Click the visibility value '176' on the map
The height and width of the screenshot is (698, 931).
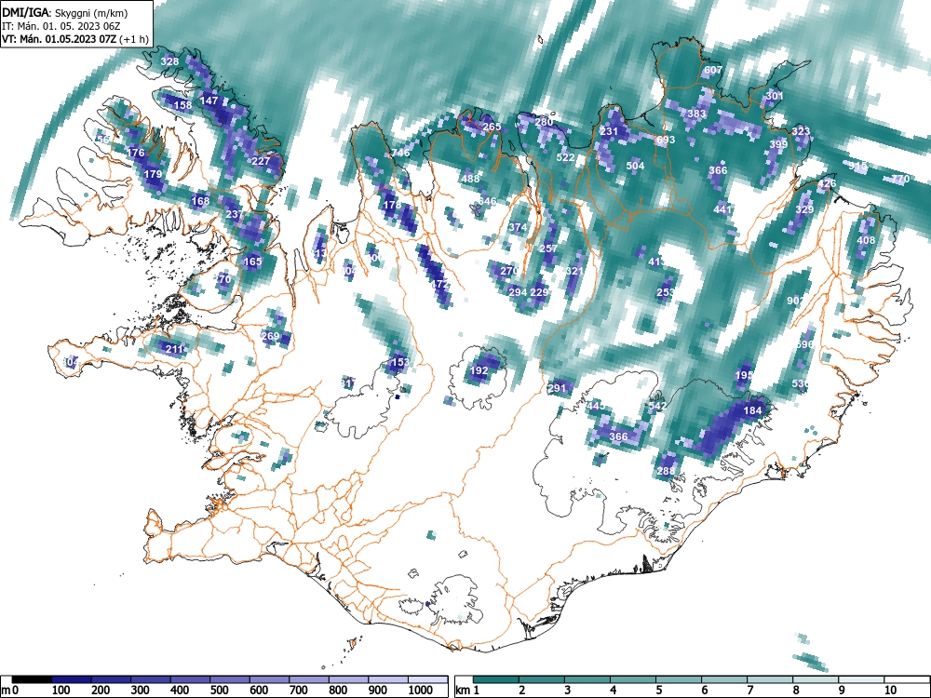pos(136,154)
